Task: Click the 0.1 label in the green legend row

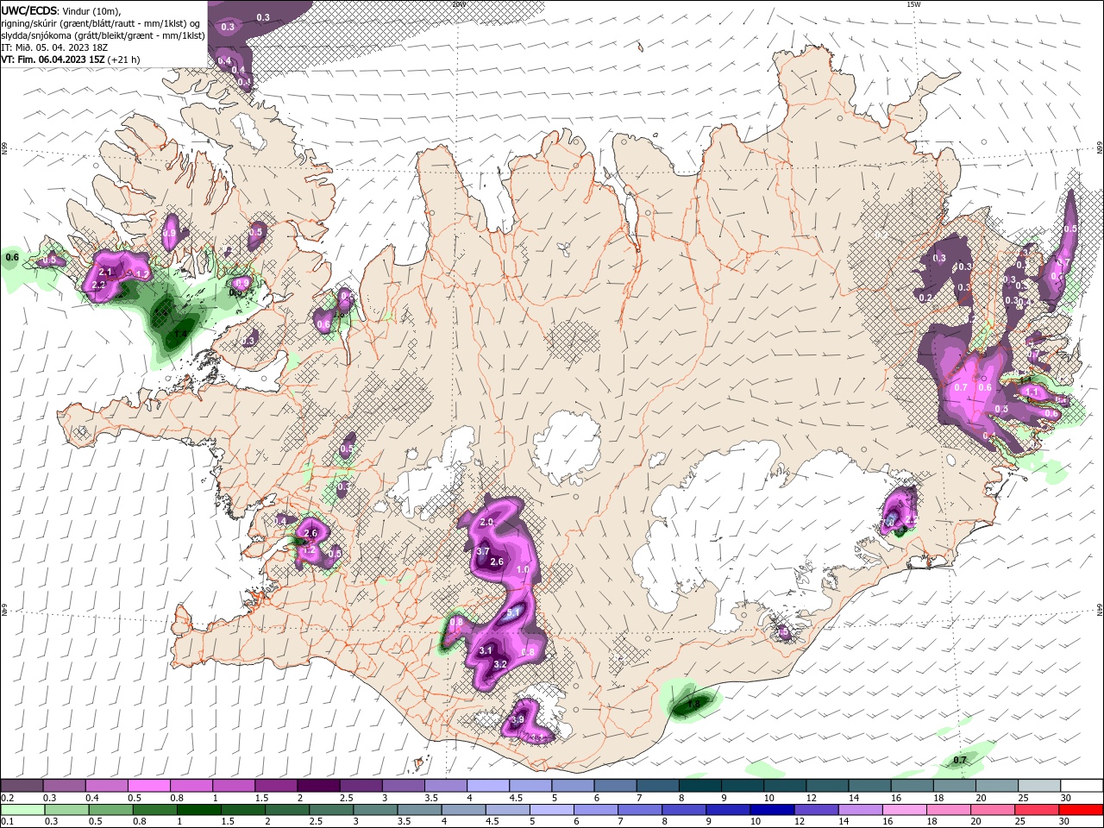Action: click(7, 821)
